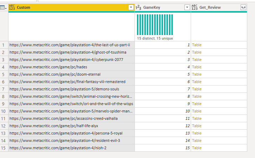This screenshot has height=158, width=255.
Task: Open Table link for the-last-of-us-part-ii row
Action: click(x=197, y=45)
